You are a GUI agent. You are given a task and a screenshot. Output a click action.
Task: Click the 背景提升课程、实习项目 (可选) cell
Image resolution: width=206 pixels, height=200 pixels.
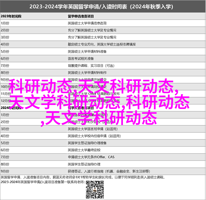pyautogui.click(x=91, y=65)
